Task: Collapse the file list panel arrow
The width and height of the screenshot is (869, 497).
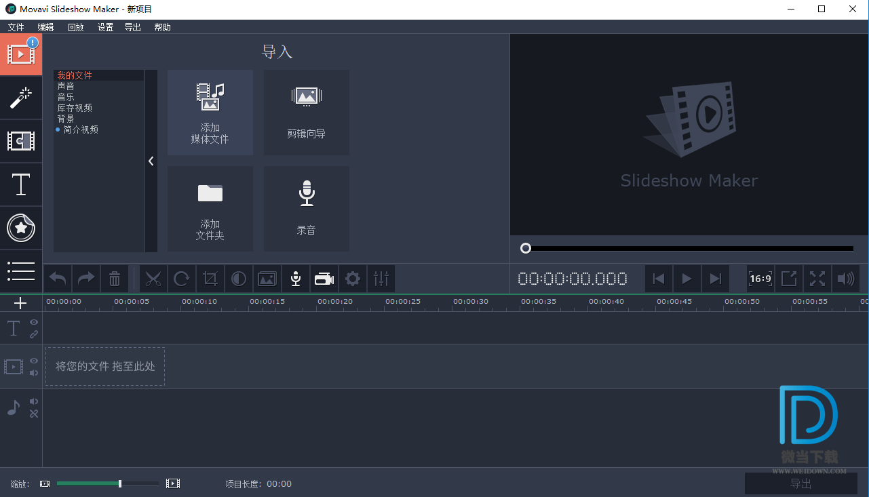Action: (x=151, y=161)
